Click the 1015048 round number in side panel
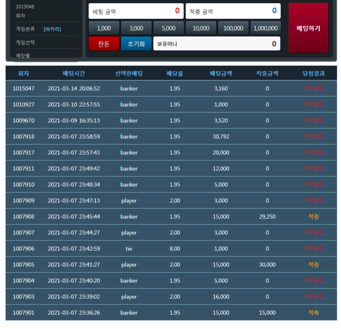The height and width of the screenshot is (329, 341). 25,7
